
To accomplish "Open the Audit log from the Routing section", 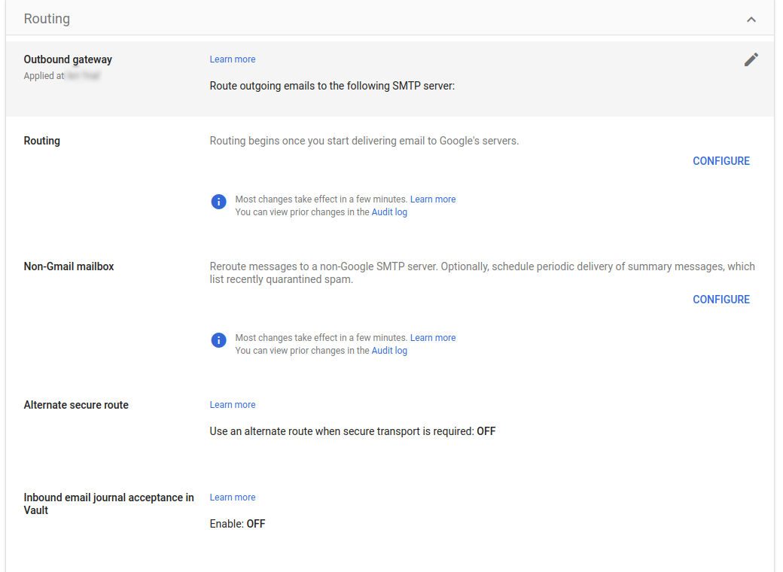I will click(389, 211).
